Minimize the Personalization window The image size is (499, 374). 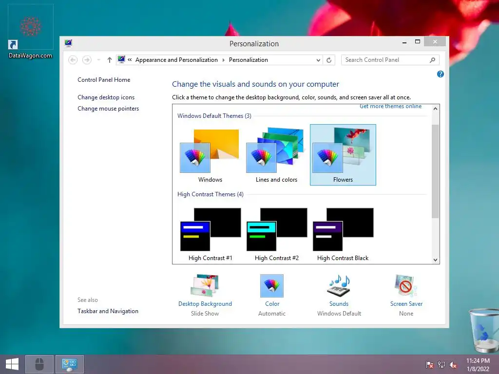pyautogui.click(x=404, y=42)
